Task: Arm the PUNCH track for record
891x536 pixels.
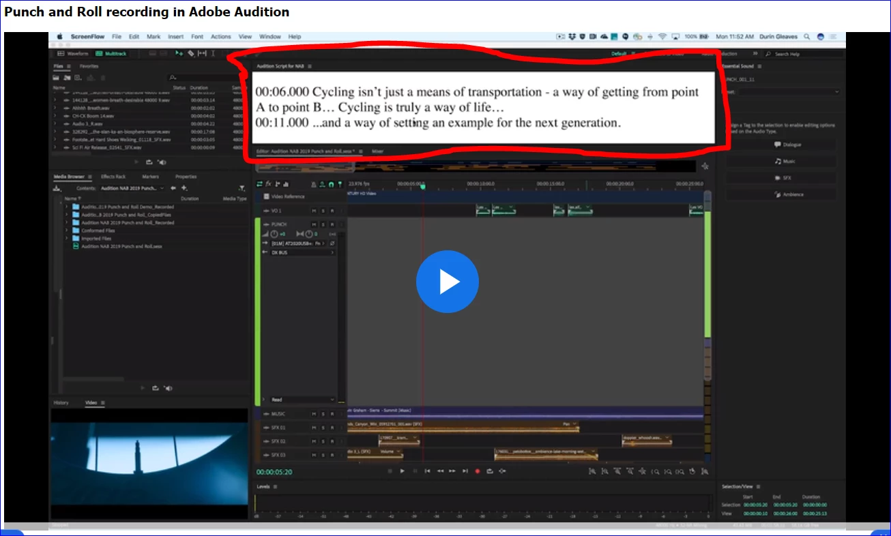Action: click(x=332, y=224)
